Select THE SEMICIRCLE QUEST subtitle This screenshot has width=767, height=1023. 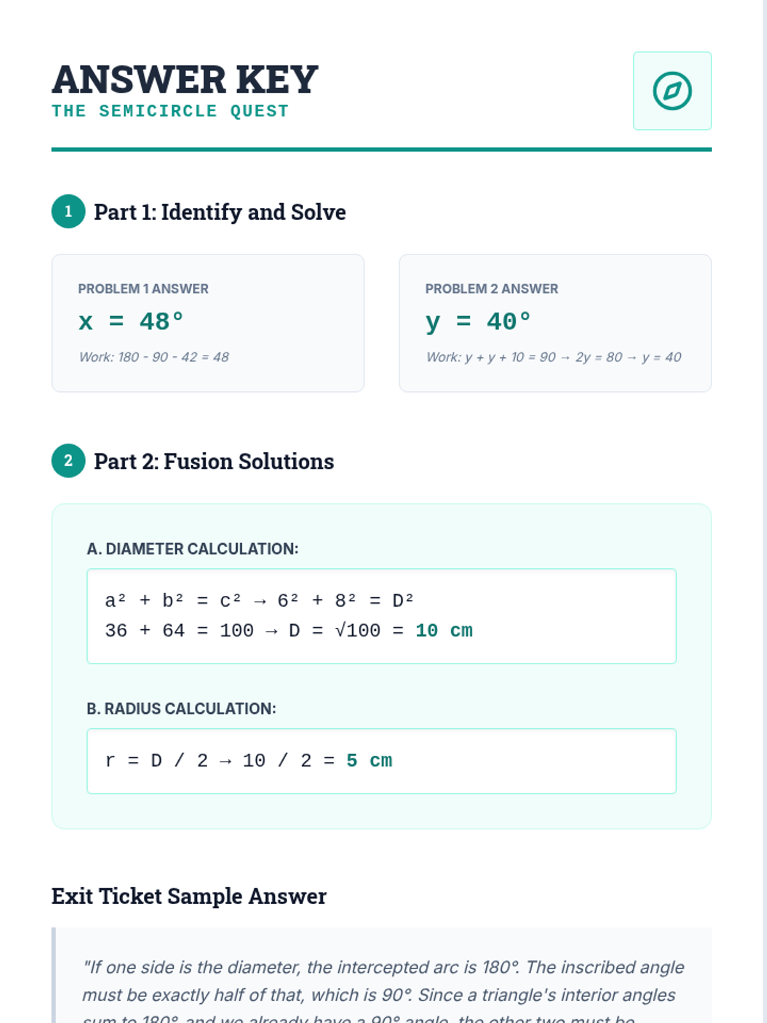(170, 111)
